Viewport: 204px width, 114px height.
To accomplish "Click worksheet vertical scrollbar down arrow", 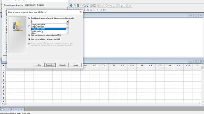I will pyautogui.click(x=202, y=101).
